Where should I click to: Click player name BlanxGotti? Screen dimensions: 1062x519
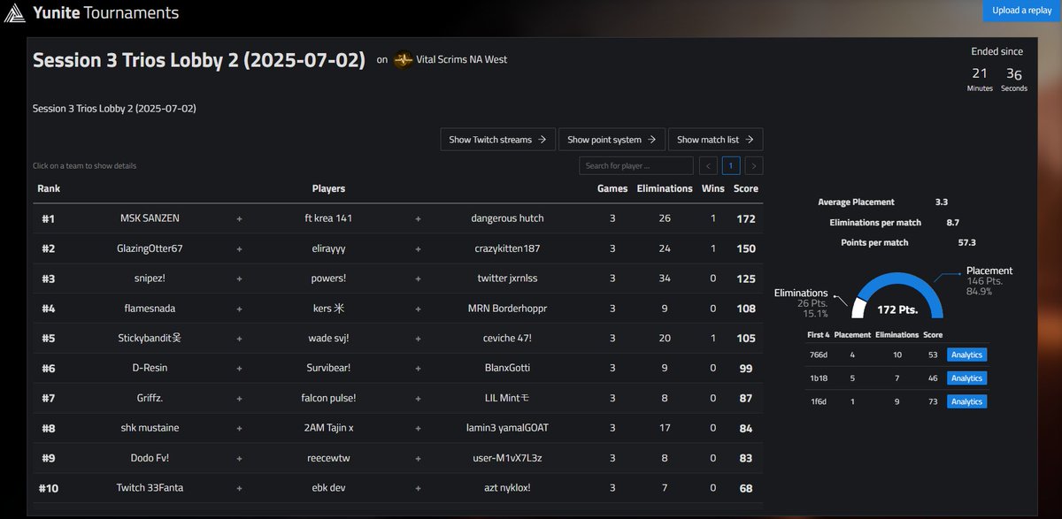point(507,368)
